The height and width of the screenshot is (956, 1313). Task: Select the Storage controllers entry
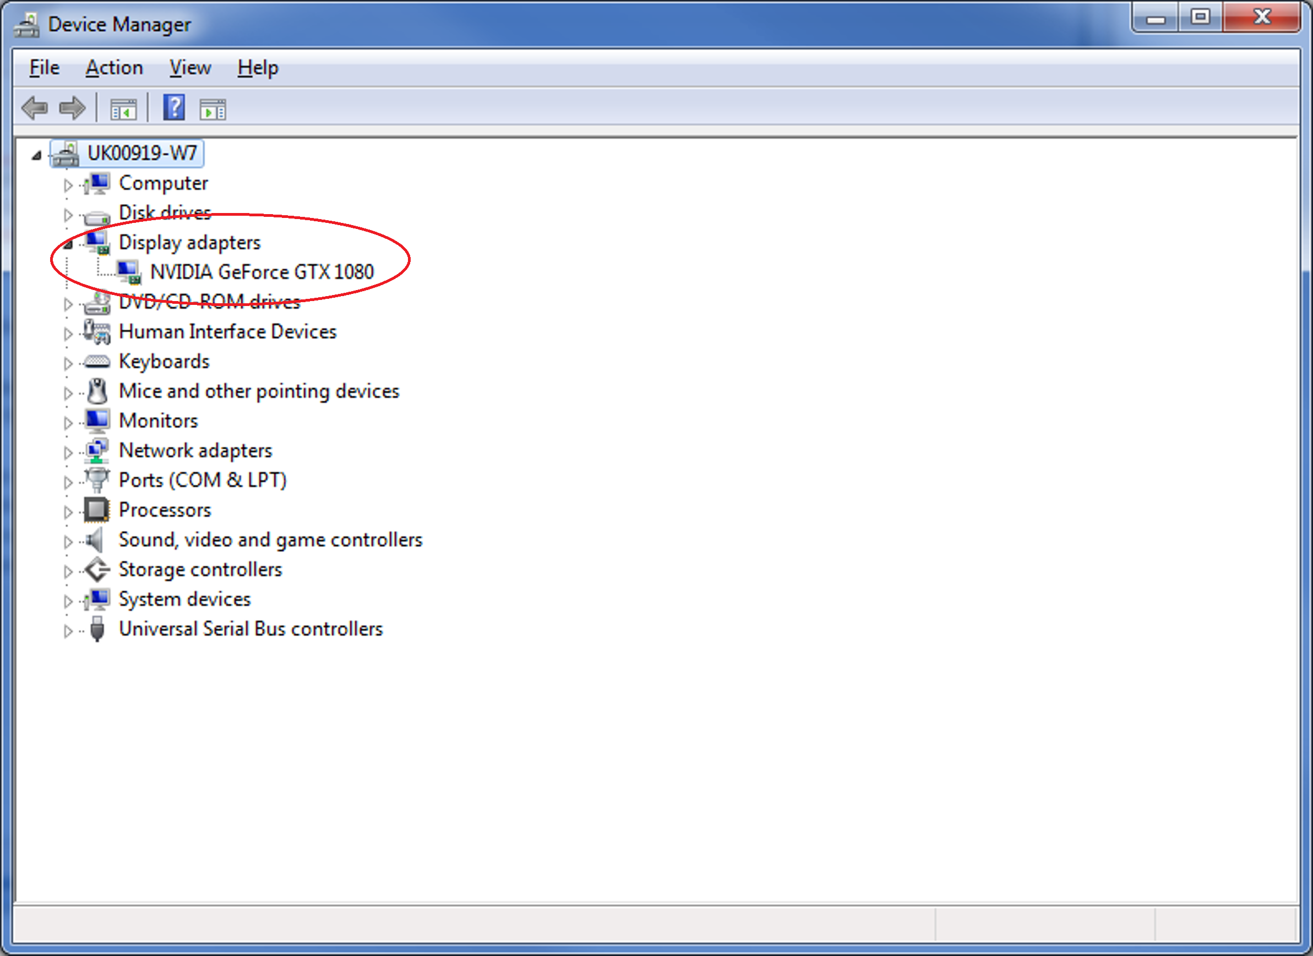point(200,570)
